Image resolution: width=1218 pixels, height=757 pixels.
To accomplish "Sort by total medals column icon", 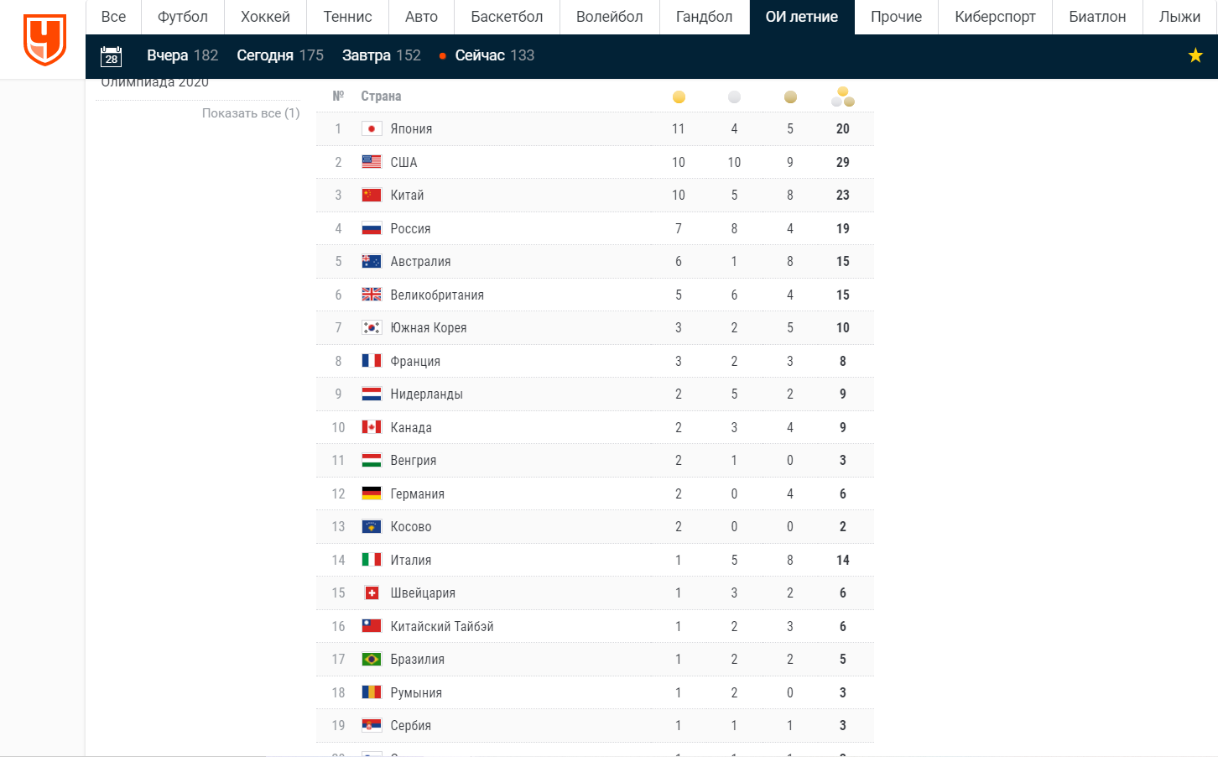I will (x=843, y=97).
